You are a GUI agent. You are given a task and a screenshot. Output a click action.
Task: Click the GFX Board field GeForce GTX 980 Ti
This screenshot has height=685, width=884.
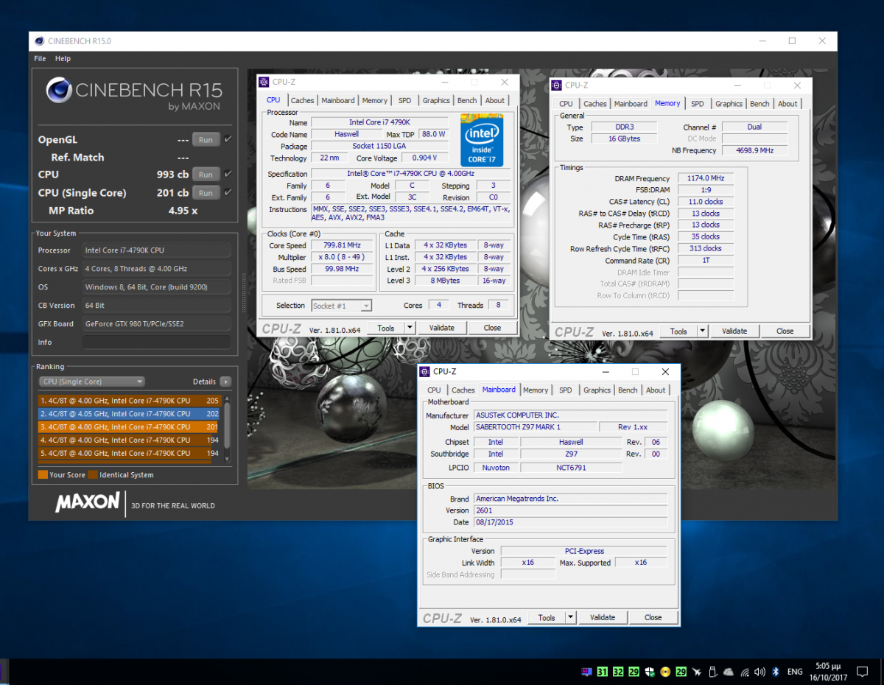click(x=155, y=324)
